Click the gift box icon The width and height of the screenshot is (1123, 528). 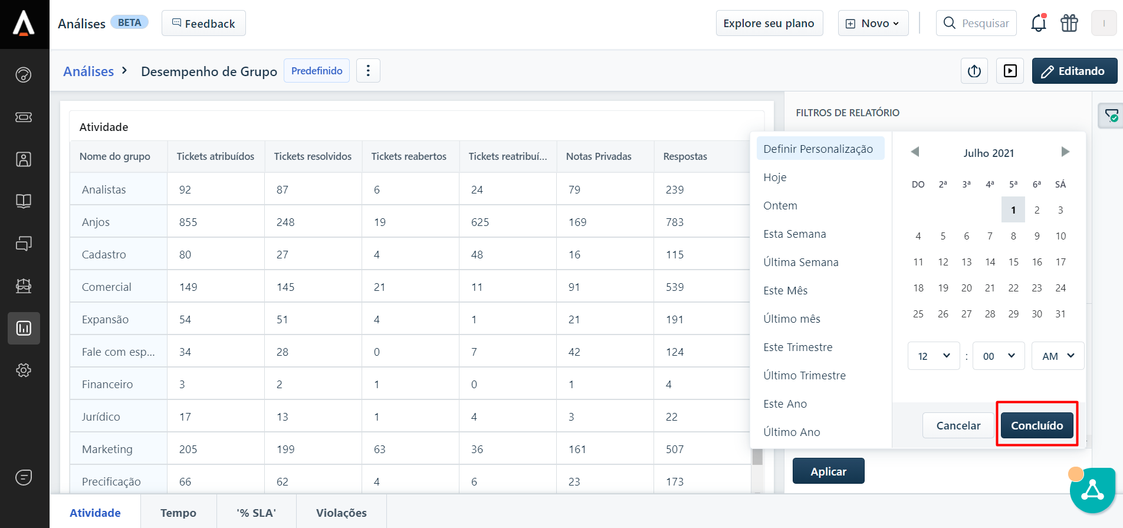1069,24
